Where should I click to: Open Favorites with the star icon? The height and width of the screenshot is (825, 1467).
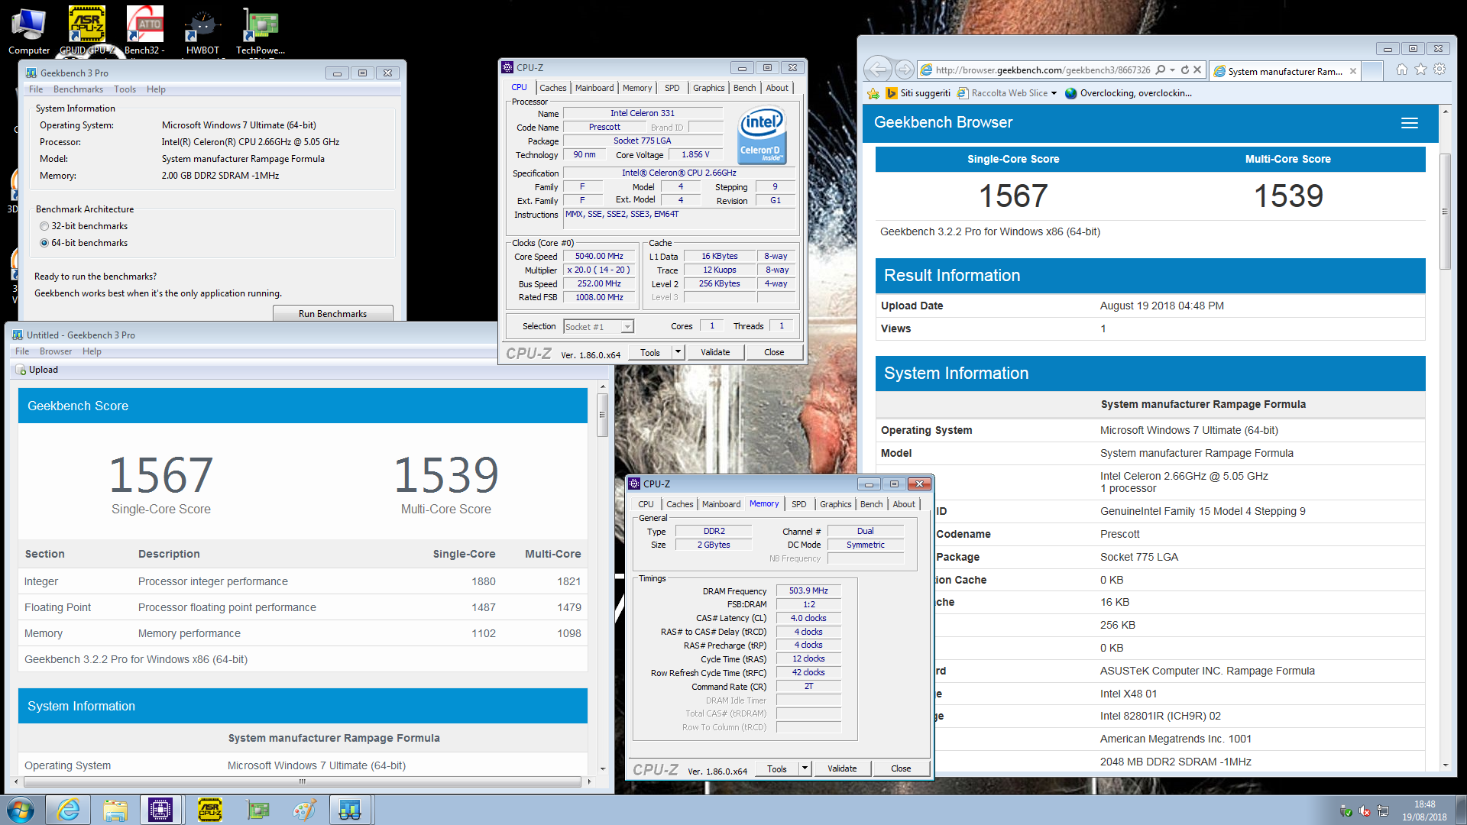pyautogui.click(x=1420, y=70)
